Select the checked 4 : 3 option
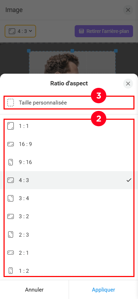This screenshot has width=138, height=299. 69,180
